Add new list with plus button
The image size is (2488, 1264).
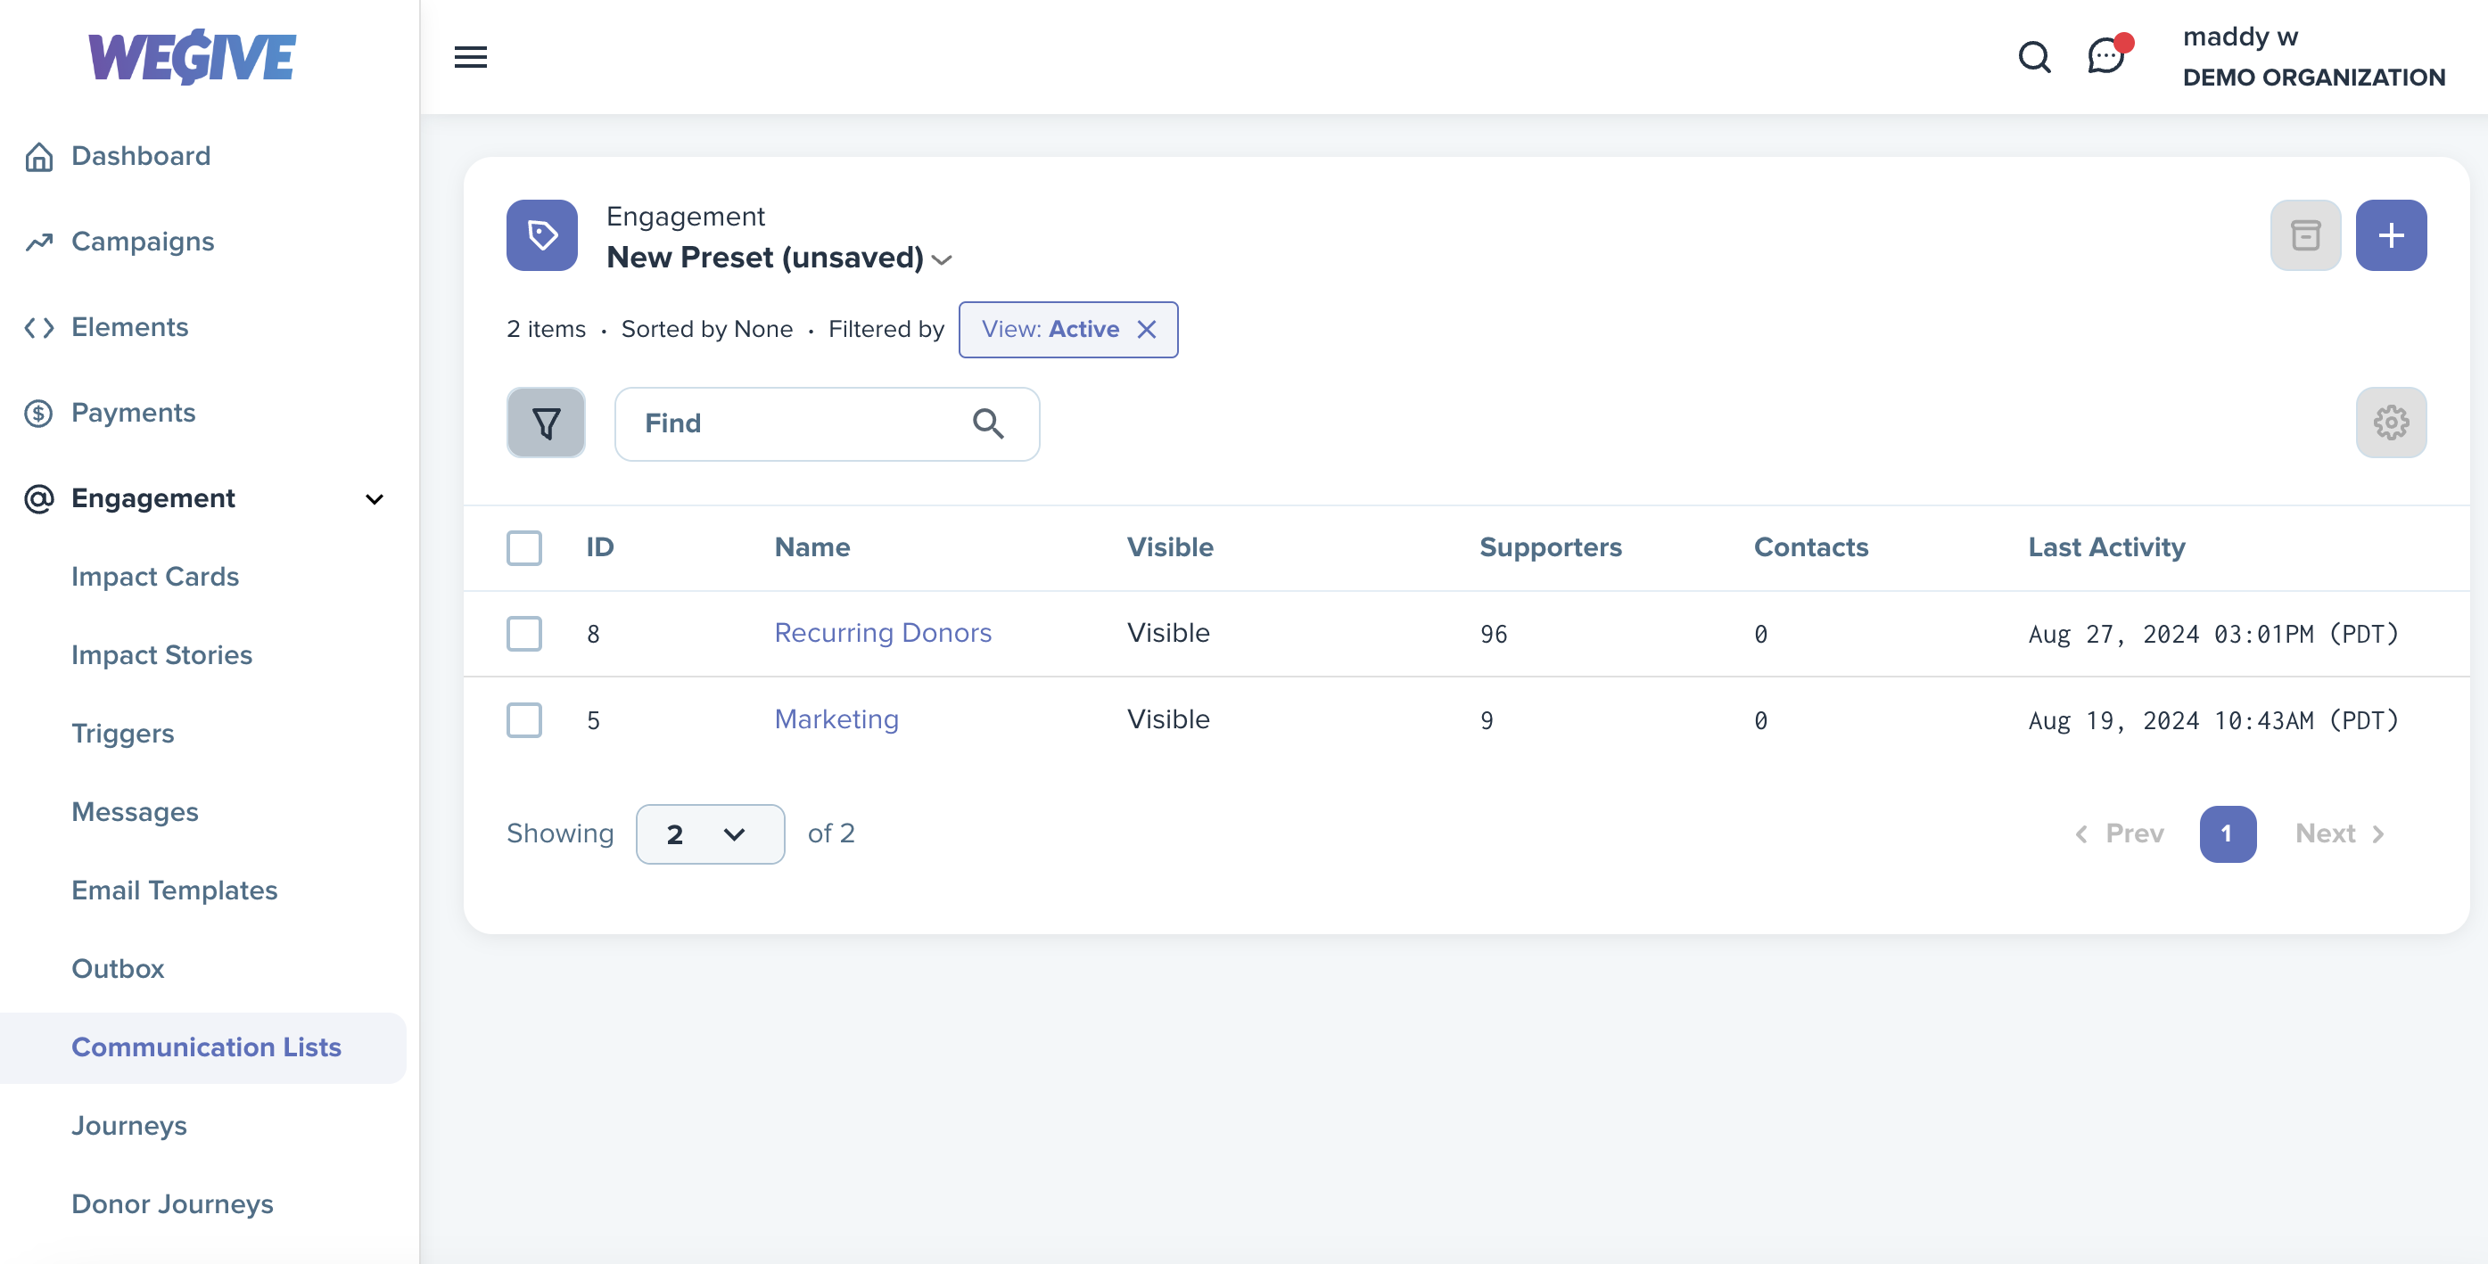2391,234
